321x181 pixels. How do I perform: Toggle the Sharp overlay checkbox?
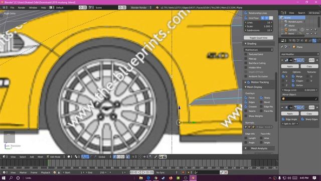261,98
